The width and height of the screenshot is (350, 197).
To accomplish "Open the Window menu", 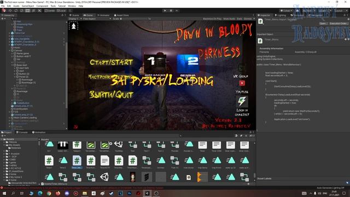I will pyautogui.click(x=72, y=6).
